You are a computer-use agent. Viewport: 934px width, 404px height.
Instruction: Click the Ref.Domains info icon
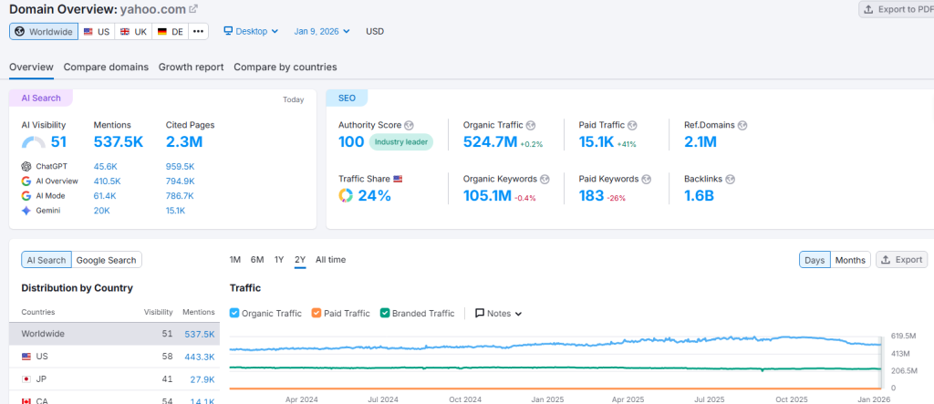click(742, 125)
